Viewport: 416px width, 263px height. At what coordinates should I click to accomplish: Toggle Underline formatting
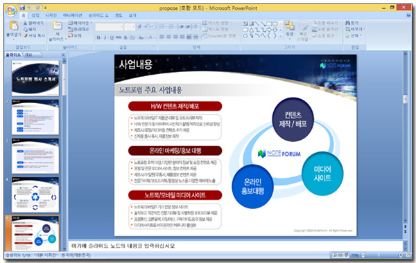coord(112,37)
